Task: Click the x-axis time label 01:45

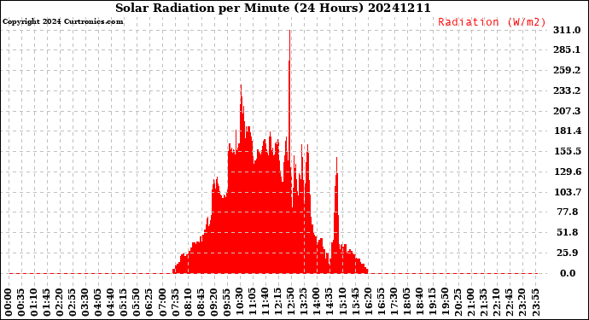Action: click(x=47, y=303)
